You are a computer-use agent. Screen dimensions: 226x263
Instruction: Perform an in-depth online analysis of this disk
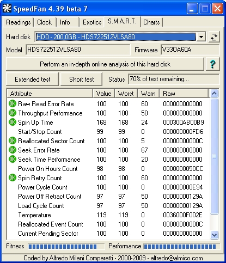click(x=105, y=64)
